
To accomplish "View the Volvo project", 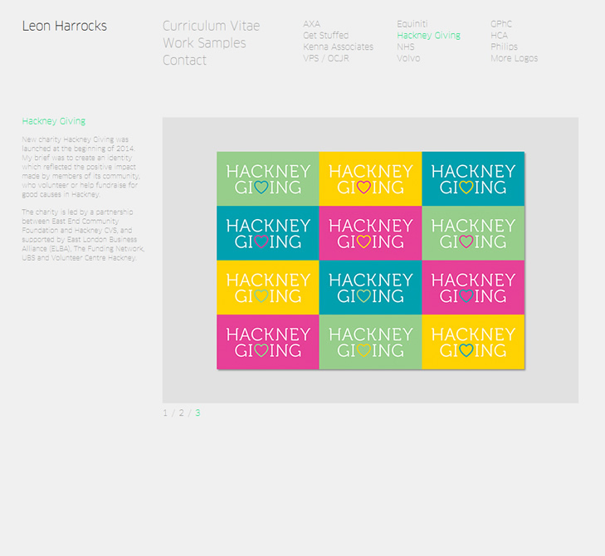I will tap(408, 58).
